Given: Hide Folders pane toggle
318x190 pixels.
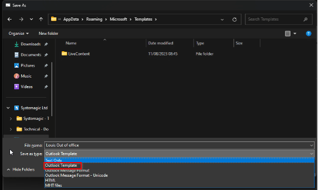Looking at the screenshot, I should pos(21,169).
